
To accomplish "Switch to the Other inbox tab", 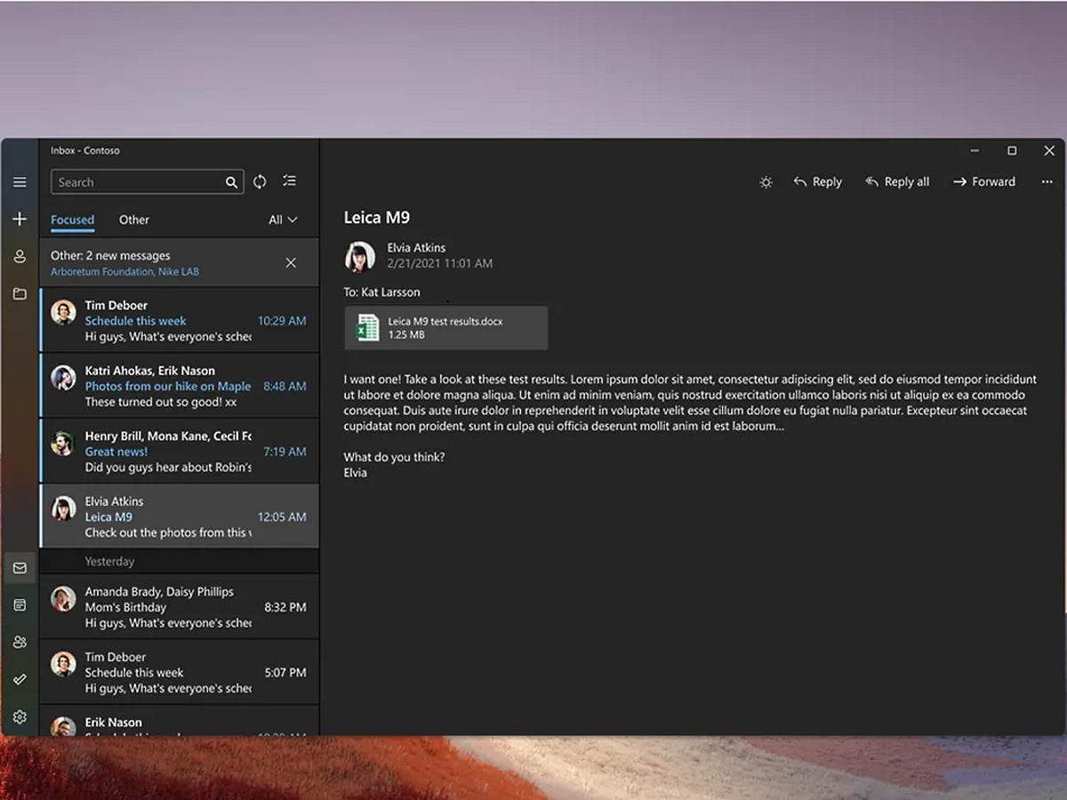I will pyautogui.click(x=133, y=220).
